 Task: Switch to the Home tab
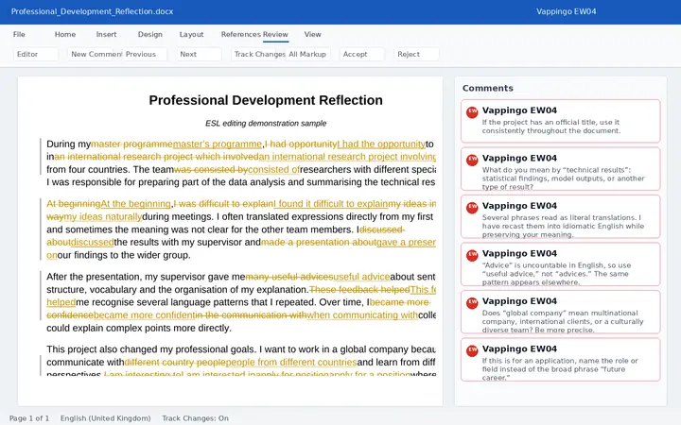pyautogui.click(x=65, y=34)
